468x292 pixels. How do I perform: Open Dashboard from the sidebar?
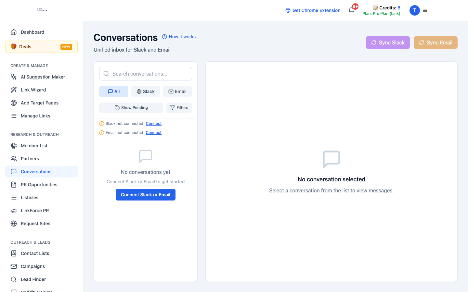pyautogui.click(x=42, y=32)
